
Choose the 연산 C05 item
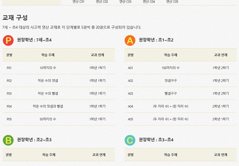tap(172, 2)
